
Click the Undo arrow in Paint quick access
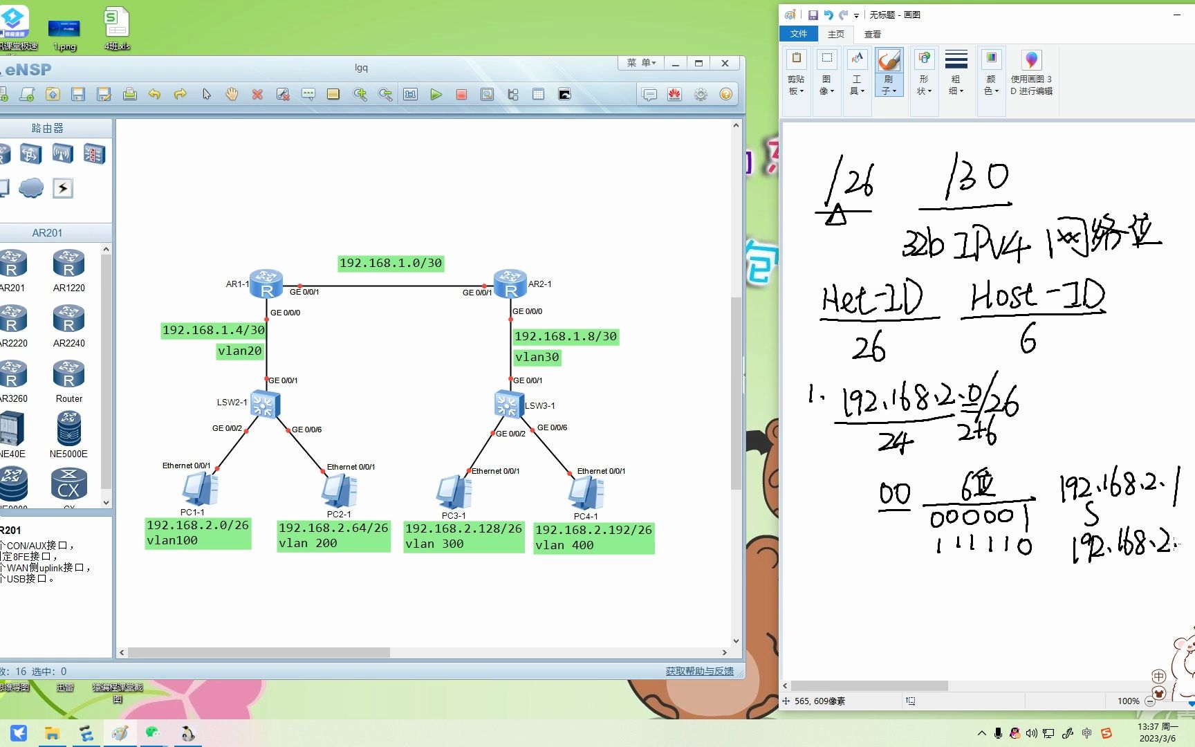(x=828, y=15)
